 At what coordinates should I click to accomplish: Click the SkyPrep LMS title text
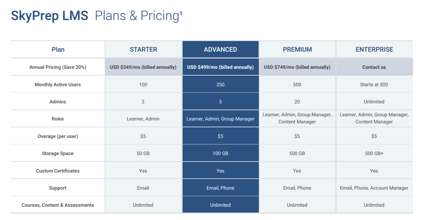(x=49, y=16)
